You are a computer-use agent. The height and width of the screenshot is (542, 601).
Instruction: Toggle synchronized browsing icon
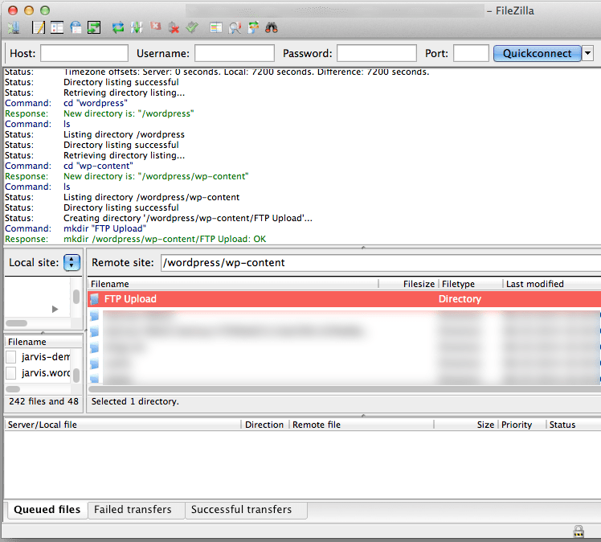pyautogui.click(x=253, y=27)
